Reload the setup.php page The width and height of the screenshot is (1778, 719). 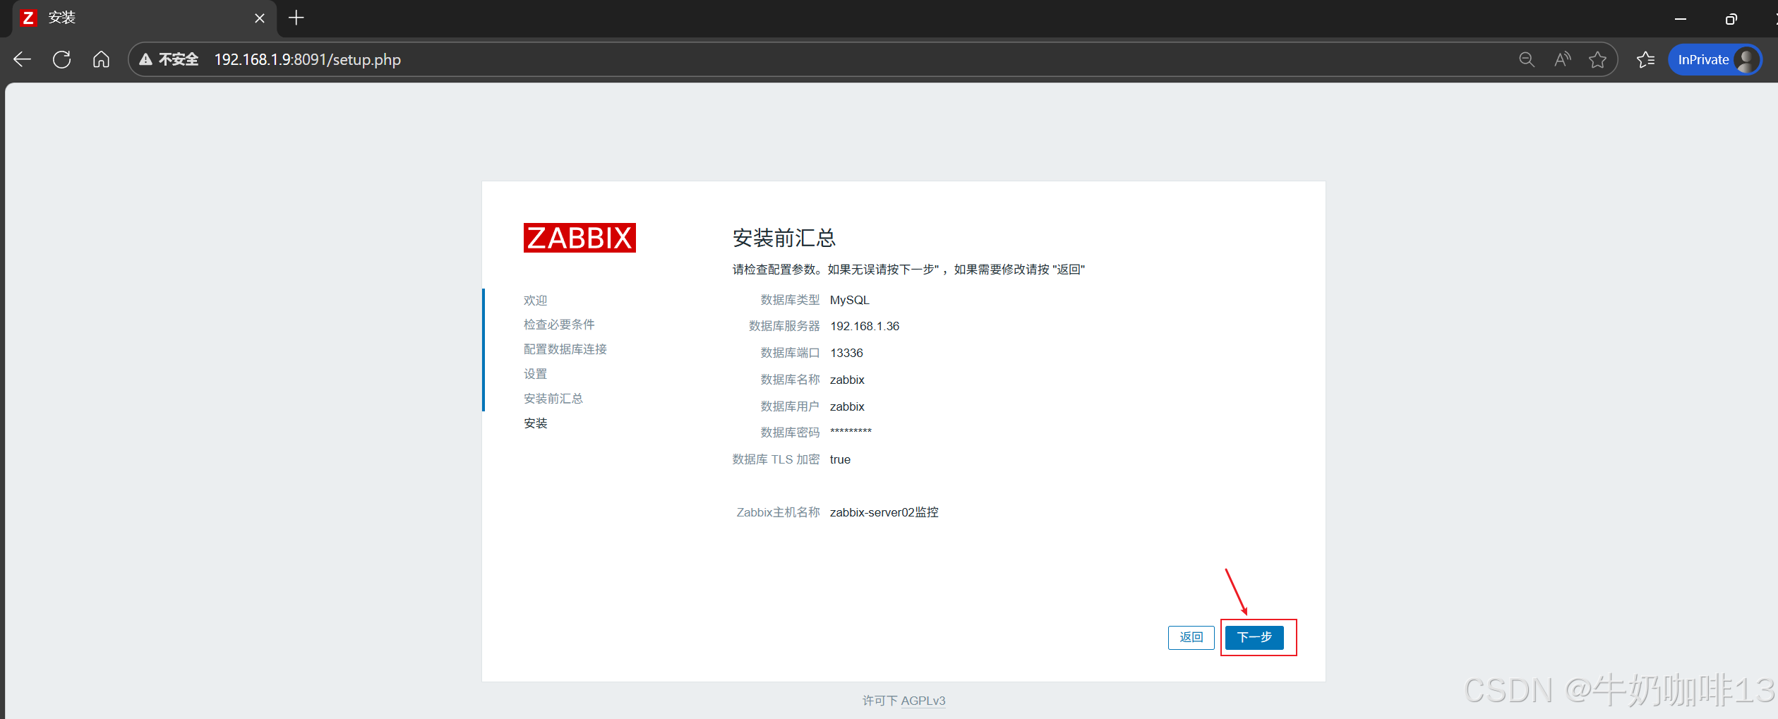[x=62, y=60]
